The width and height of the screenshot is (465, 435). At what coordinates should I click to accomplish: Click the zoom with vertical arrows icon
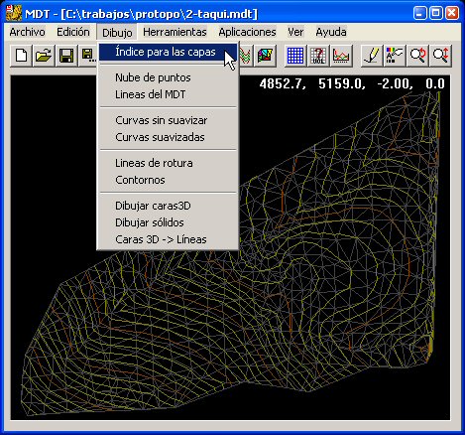click(x=440, y=56)
